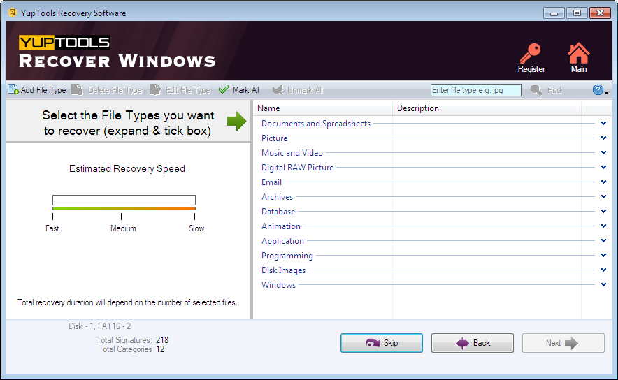
Task: Click the title bar app icon
Action: (13, 13)
